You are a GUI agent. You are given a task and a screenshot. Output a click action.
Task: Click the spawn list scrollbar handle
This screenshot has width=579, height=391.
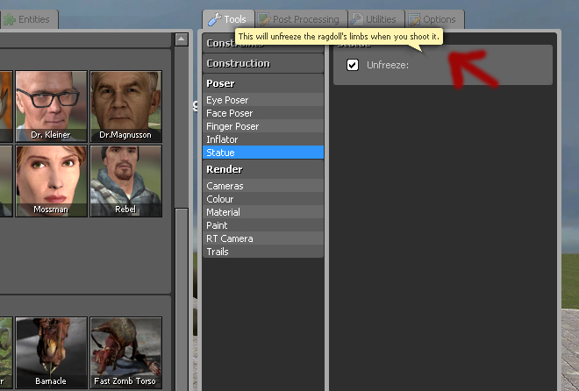pos(182,299)
